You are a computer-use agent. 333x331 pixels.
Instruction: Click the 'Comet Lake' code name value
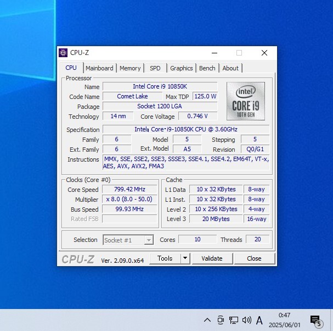click(132, 96)
